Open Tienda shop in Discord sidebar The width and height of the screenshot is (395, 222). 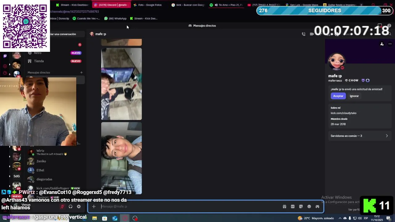(54, 61)
